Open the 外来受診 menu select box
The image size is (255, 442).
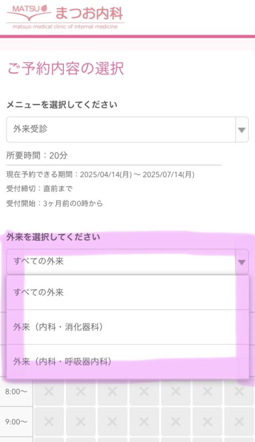pos(127,130)
